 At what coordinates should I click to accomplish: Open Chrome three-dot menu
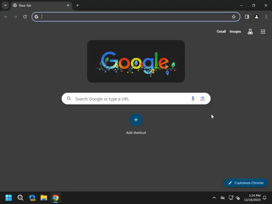[266, 17]
